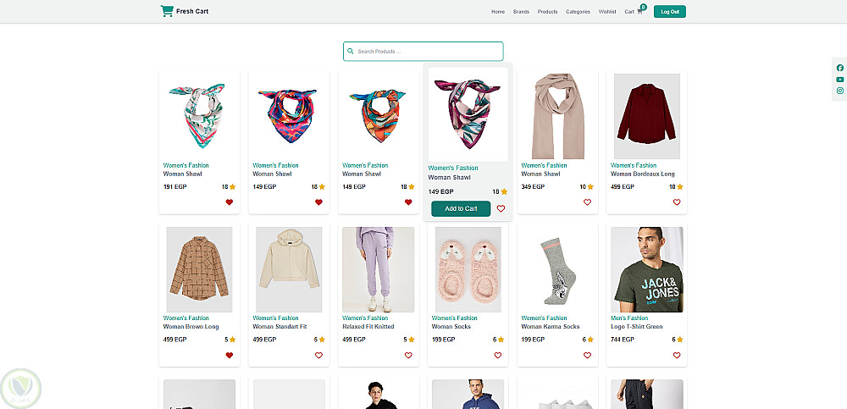The image size is (847, 409).
Task: Click the 'Relaxed Fit Knitted' product title
Action: 368,327
